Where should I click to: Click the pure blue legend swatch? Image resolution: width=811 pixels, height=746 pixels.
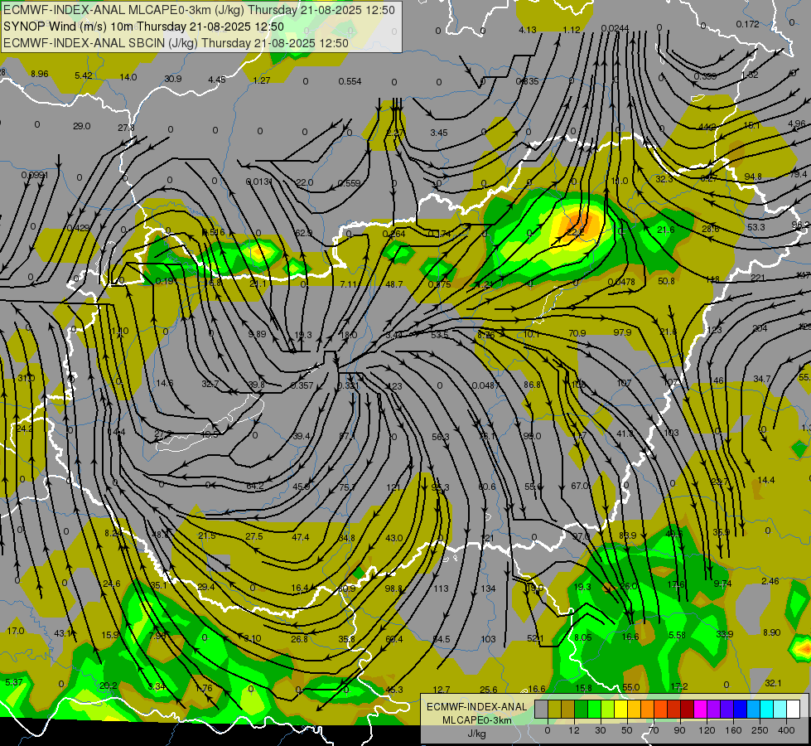point(741,709)
